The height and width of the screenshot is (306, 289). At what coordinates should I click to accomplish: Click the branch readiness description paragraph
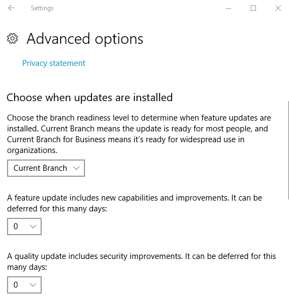point(139,134)
